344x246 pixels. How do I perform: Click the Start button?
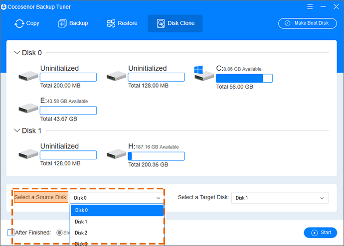click(320, 233)
